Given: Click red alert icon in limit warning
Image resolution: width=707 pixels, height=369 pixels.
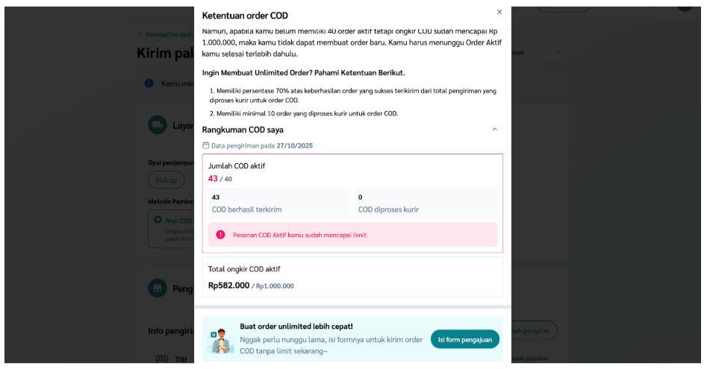Looking at the screenshot, I should [220, 235].
